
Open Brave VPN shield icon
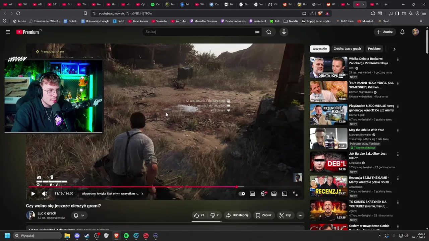(x=417, y=13)
